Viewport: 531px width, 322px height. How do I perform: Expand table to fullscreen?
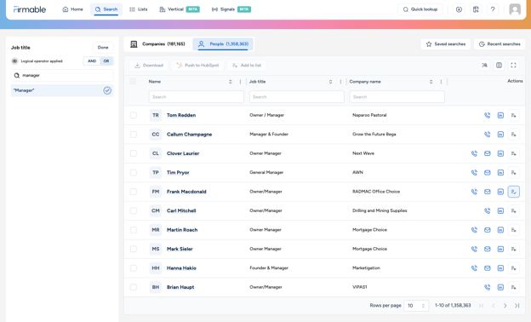[513, 65]
